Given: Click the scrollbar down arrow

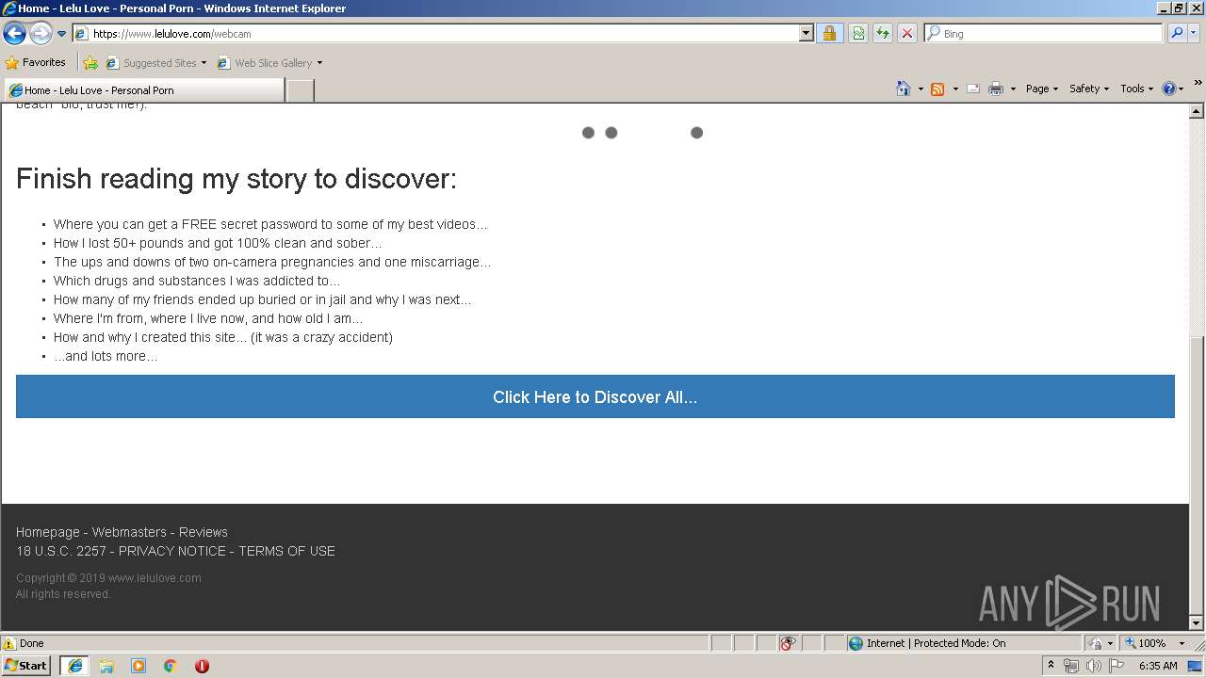Looking at the screenshot, I should (x=1197, y=623).
